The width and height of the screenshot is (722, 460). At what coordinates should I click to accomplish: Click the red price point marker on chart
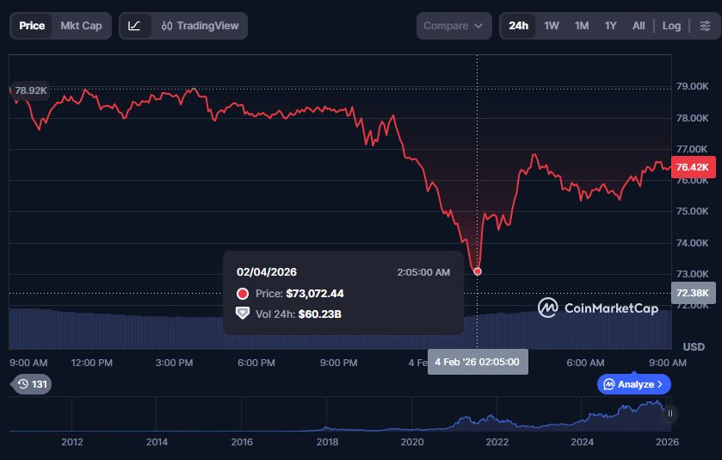(478, 271)
